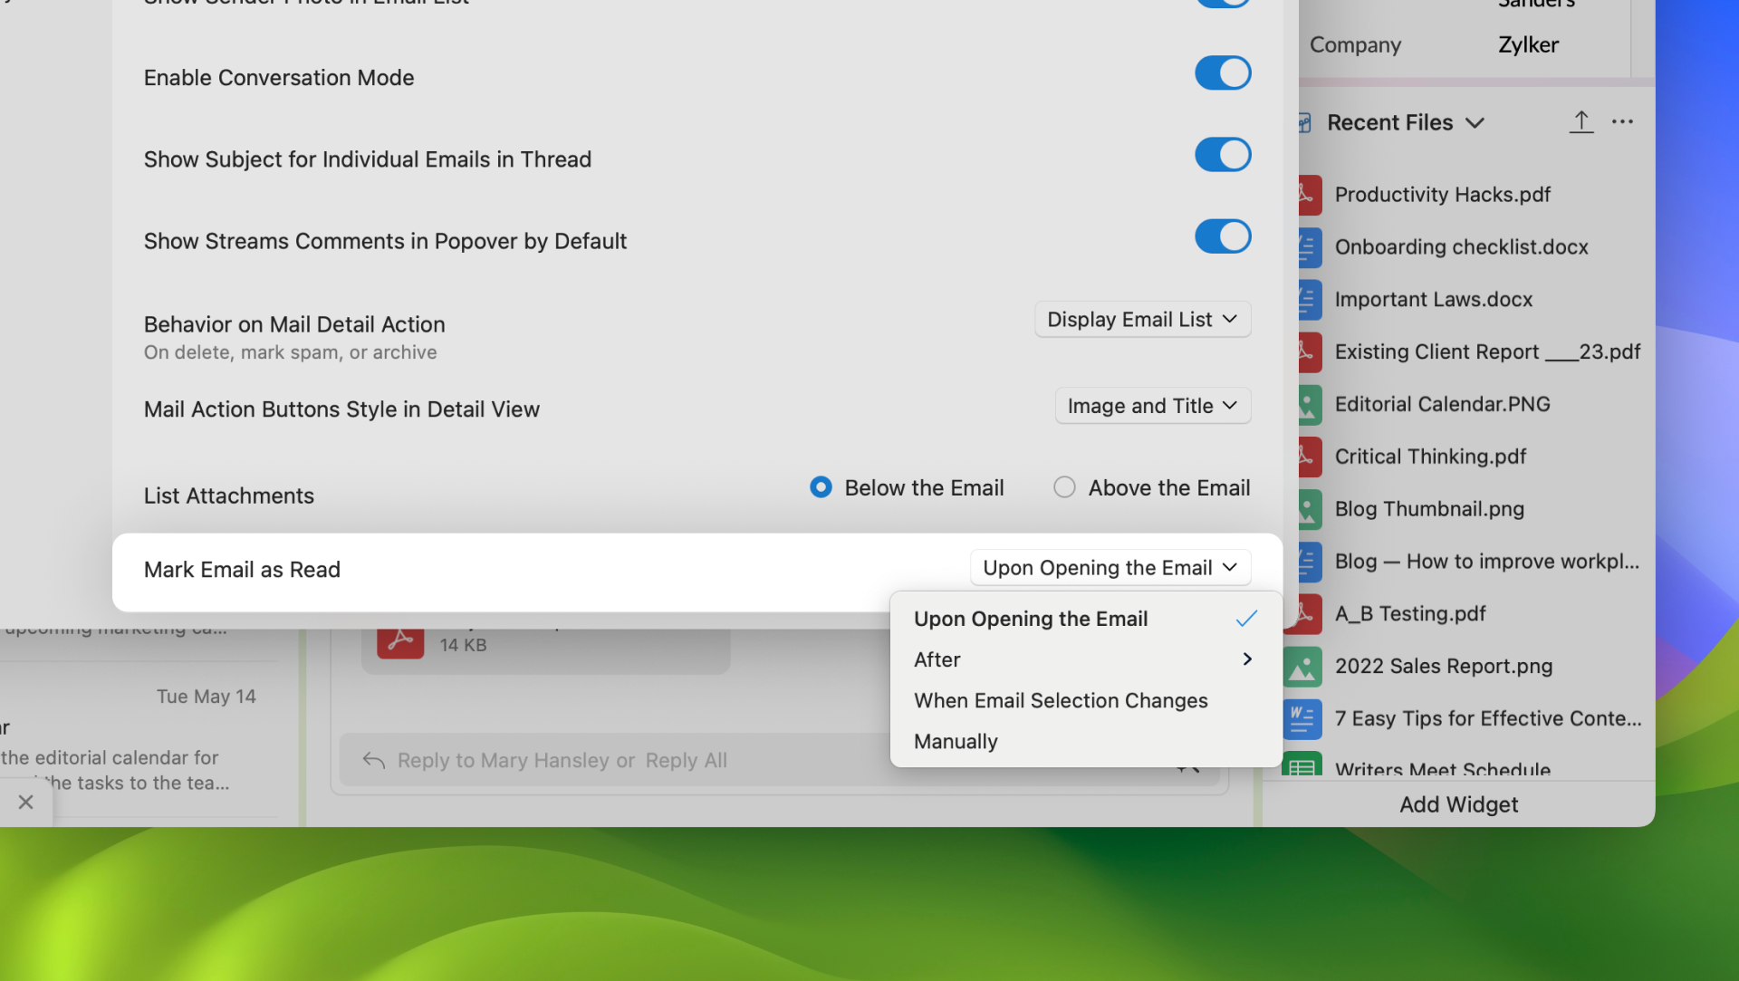1739x981 pixels.
Task: Select Manually from the dropdown menu
Action: [x=956, y=741]
